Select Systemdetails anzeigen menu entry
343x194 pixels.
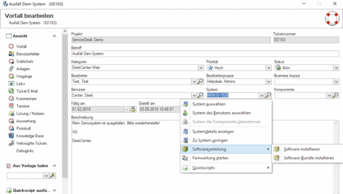point(213,131)
